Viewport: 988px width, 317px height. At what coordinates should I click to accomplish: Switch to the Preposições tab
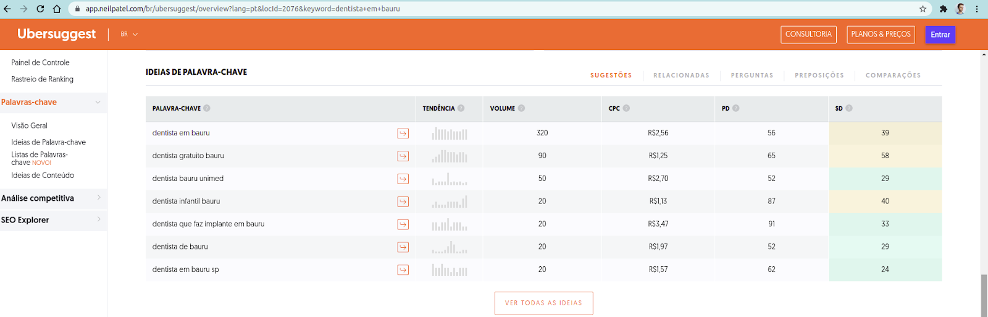click(x=819, y=75)
